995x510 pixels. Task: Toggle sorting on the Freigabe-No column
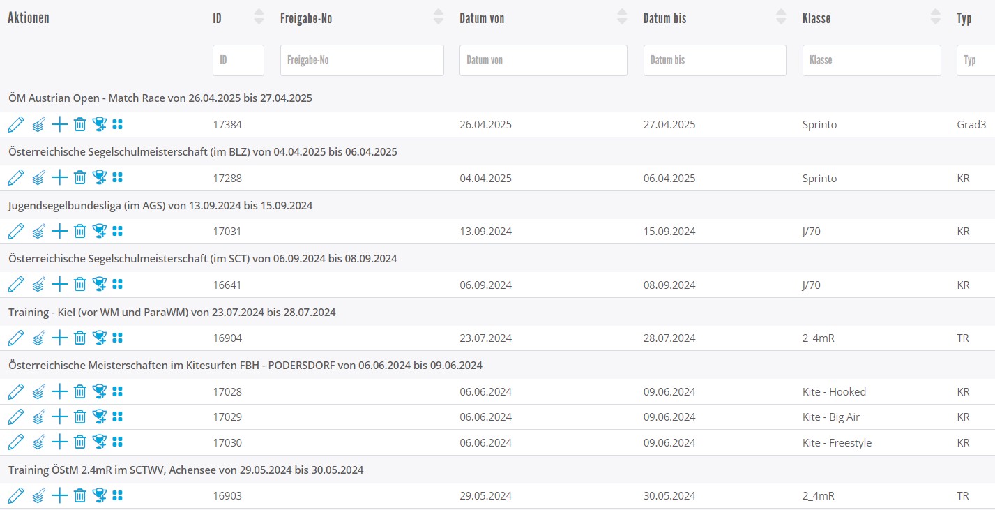click(x=438, y=17)
